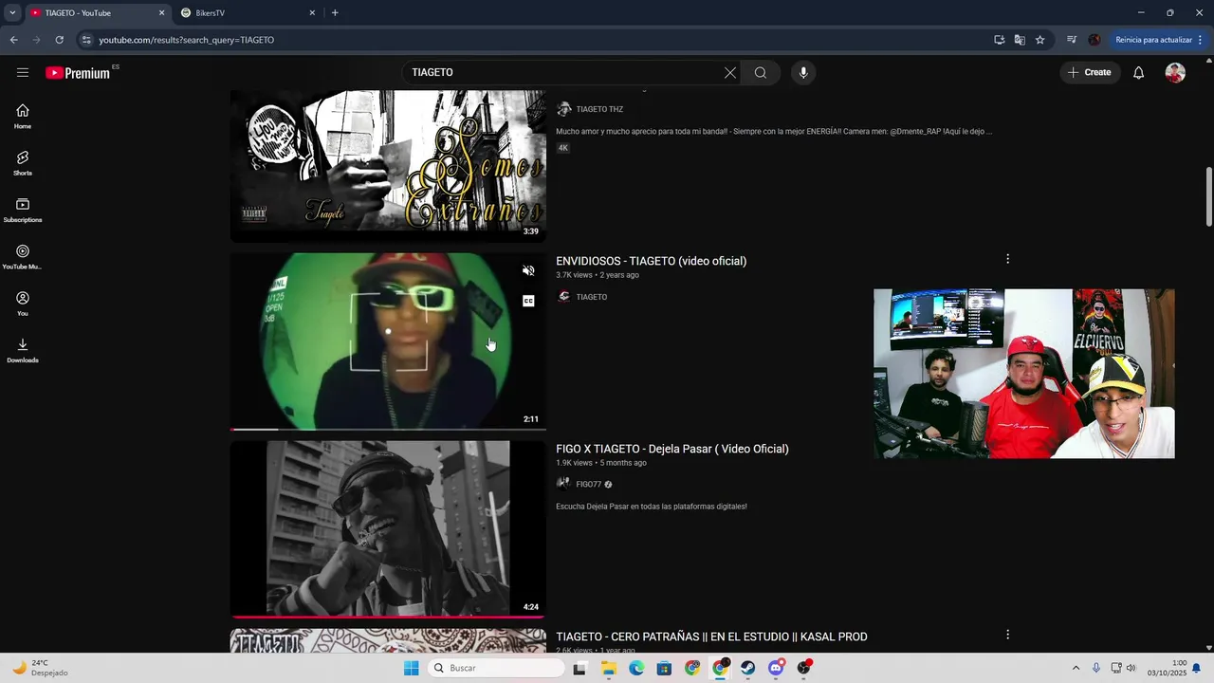Open YouTube notifications bell

(x=1138, y=72)
